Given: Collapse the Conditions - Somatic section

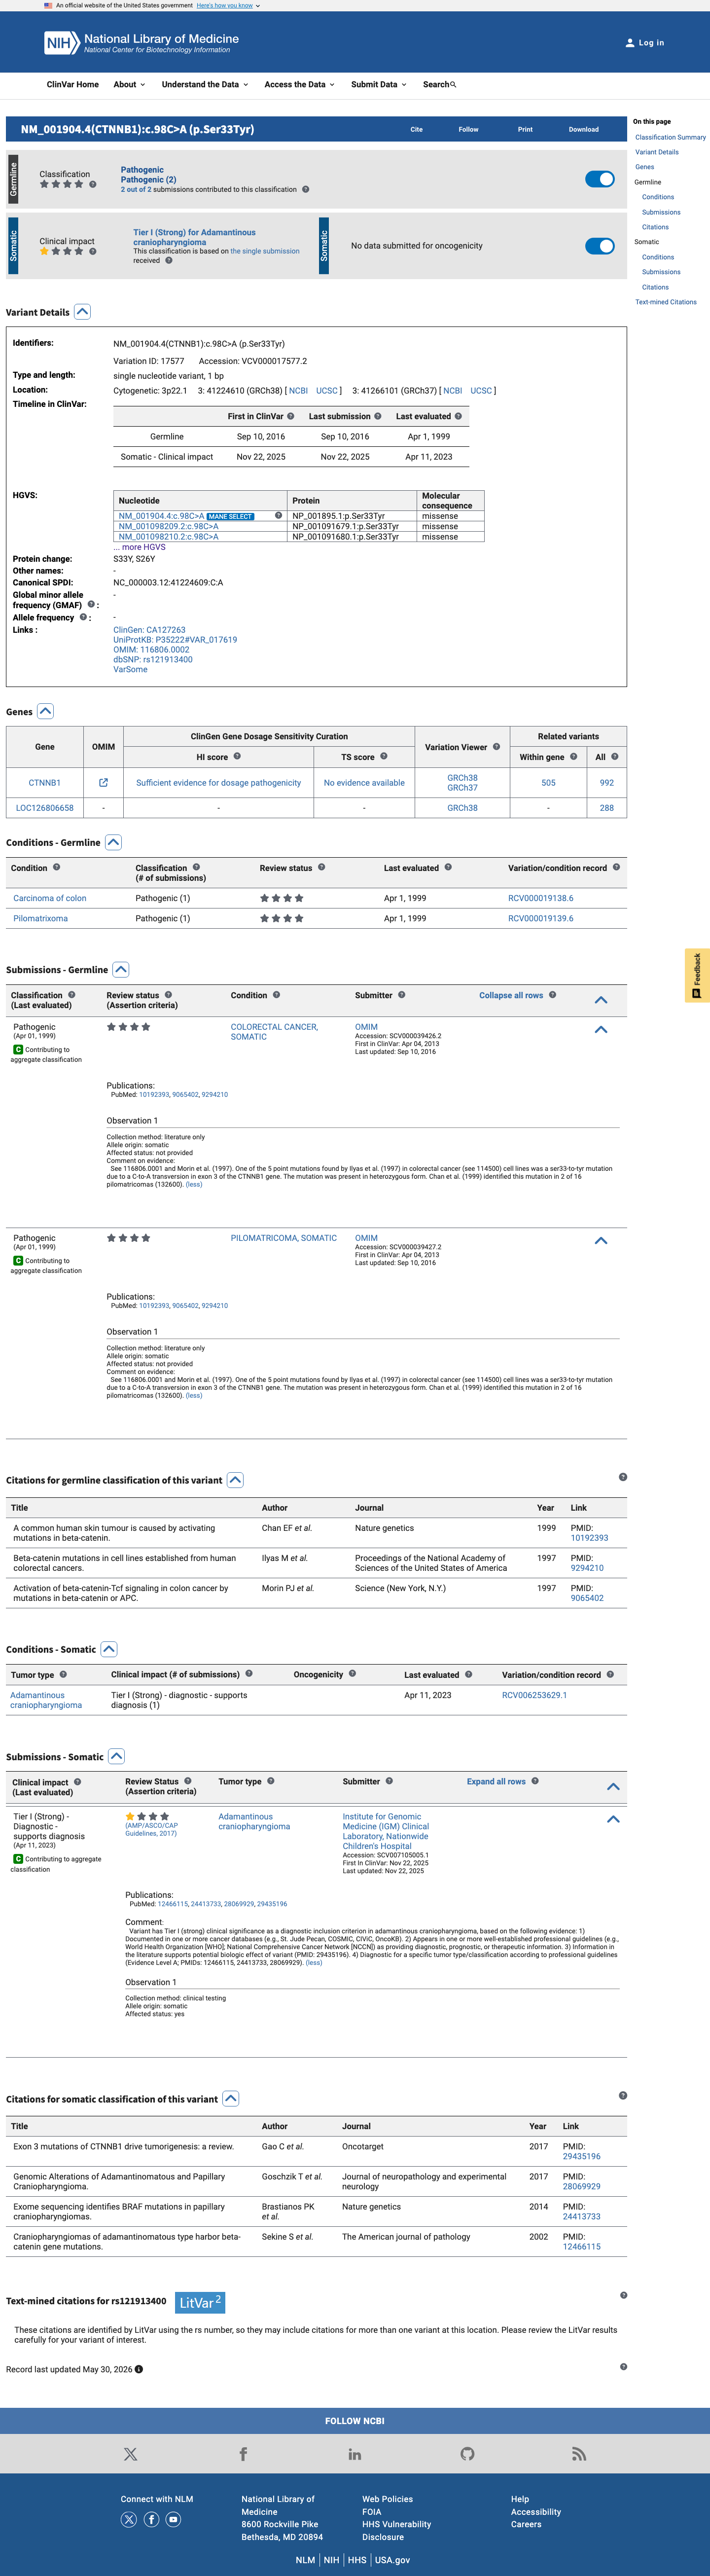Looking at the screenshot, I should click(x=109, y=1649).
